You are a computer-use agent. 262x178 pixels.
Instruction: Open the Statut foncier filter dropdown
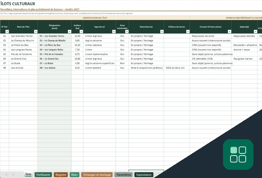pos(162,32)
